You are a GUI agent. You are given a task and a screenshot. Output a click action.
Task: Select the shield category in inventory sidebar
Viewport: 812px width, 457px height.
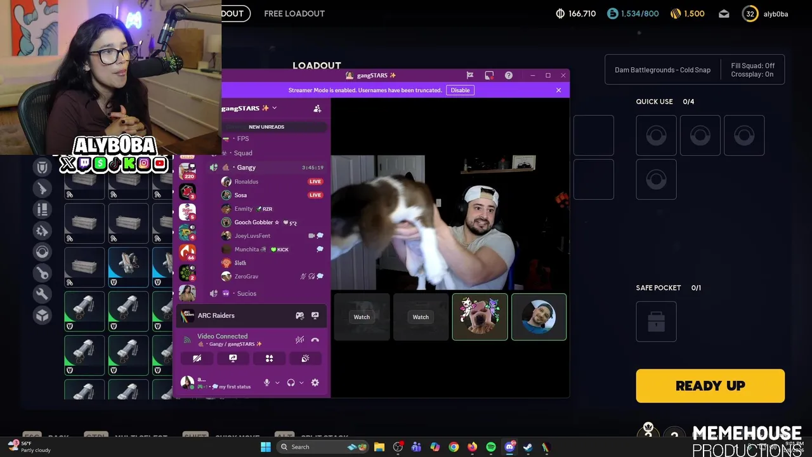coord(42,168)
